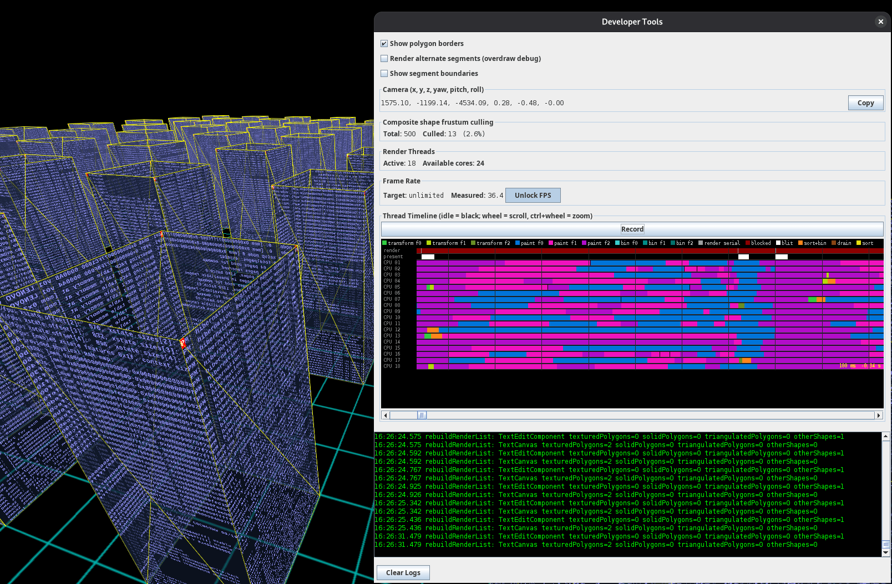Click the pink paint f1 legend swatch
This screenshot has width=892, height=584.
551,243
